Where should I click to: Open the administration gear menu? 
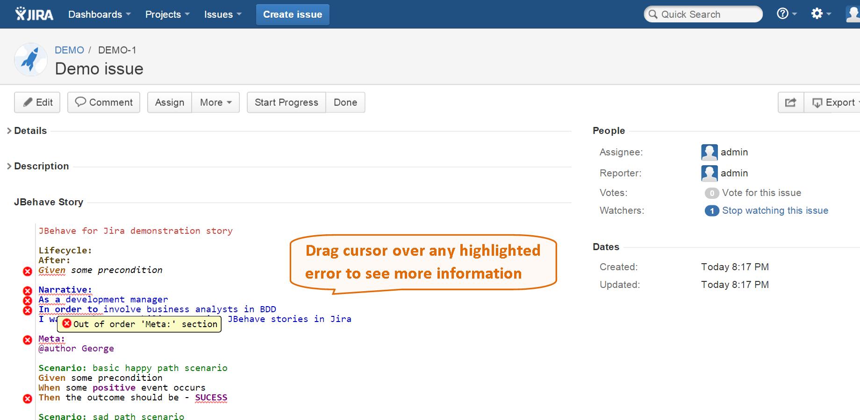pyautogui.click(x=821, y=14)
